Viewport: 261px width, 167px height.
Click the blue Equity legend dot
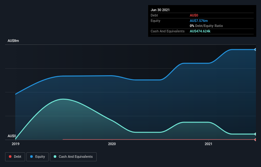[x=31, y=157]
